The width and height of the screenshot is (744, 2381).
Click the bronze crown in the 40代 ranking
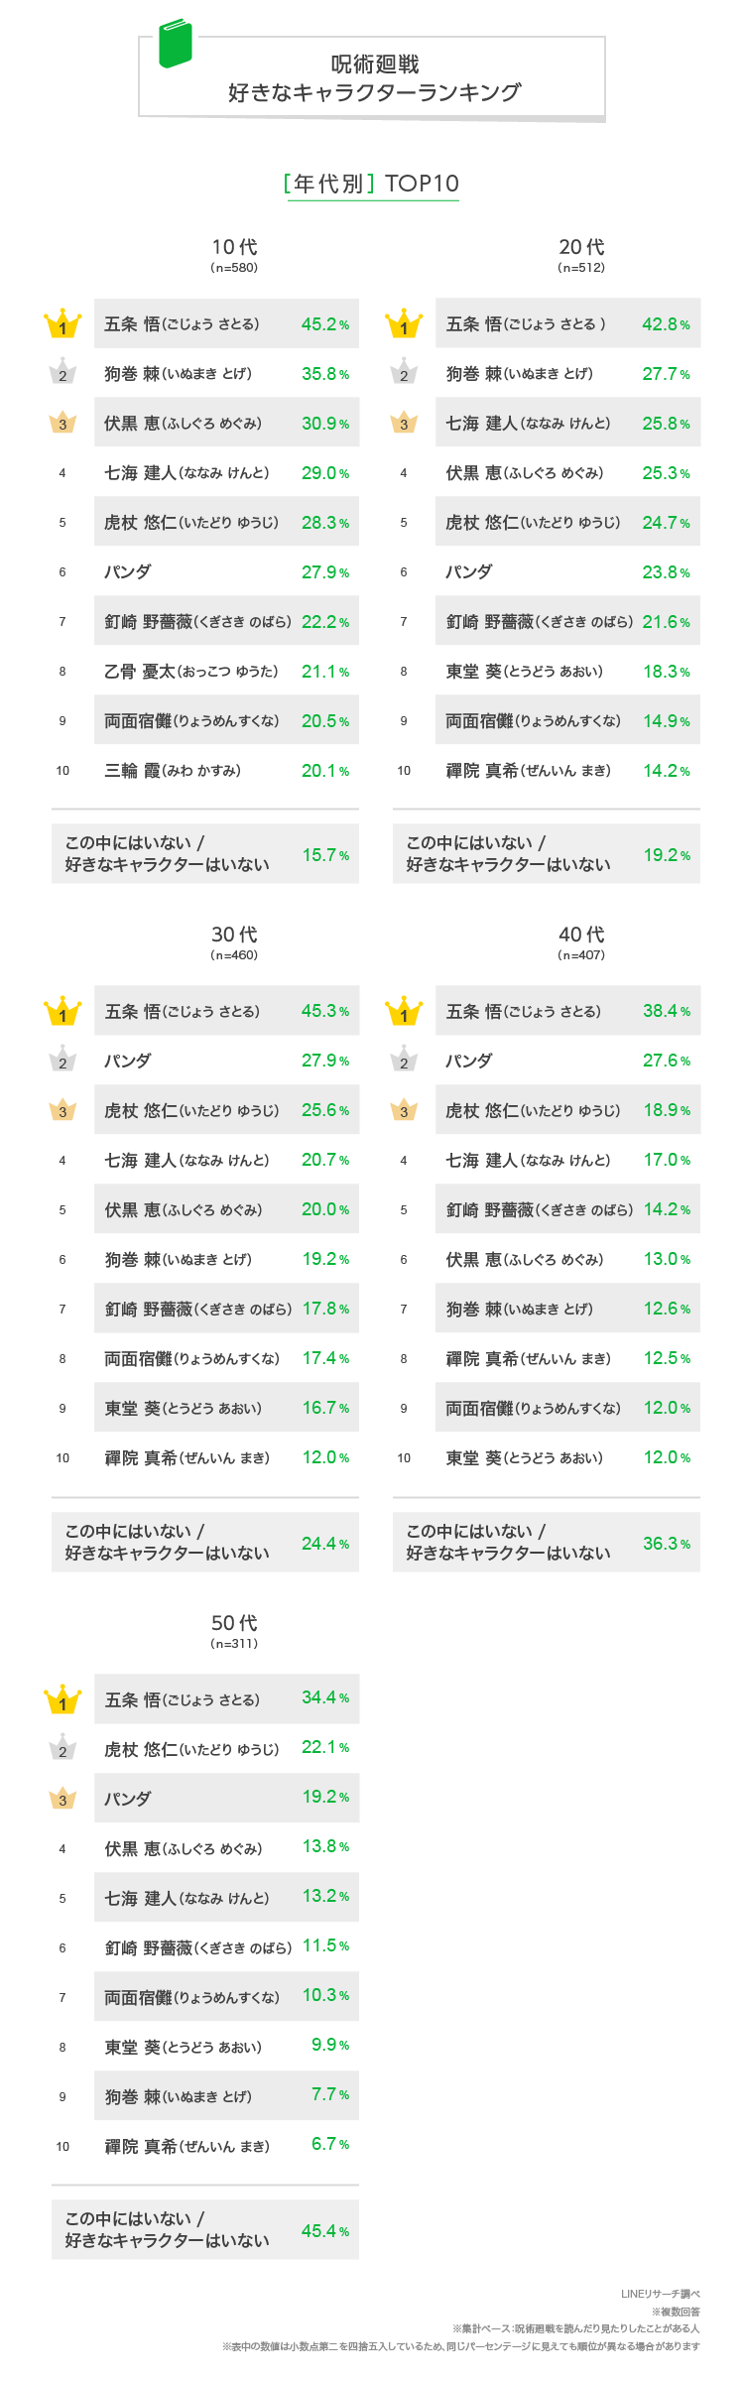click(x=404, y=1110)
